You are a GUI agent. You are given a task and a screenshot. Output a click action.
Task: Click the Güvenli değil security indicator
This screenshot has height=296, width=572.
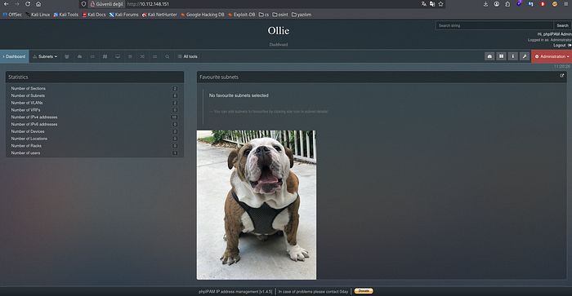[x=106, y=4]
